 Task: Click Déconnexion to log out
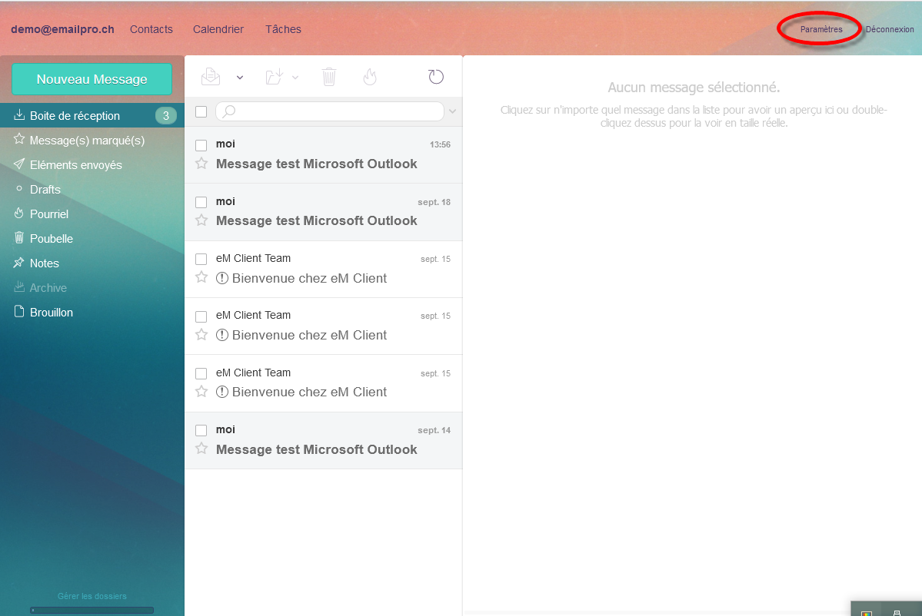pyautogui.click(x=890, y=29)
